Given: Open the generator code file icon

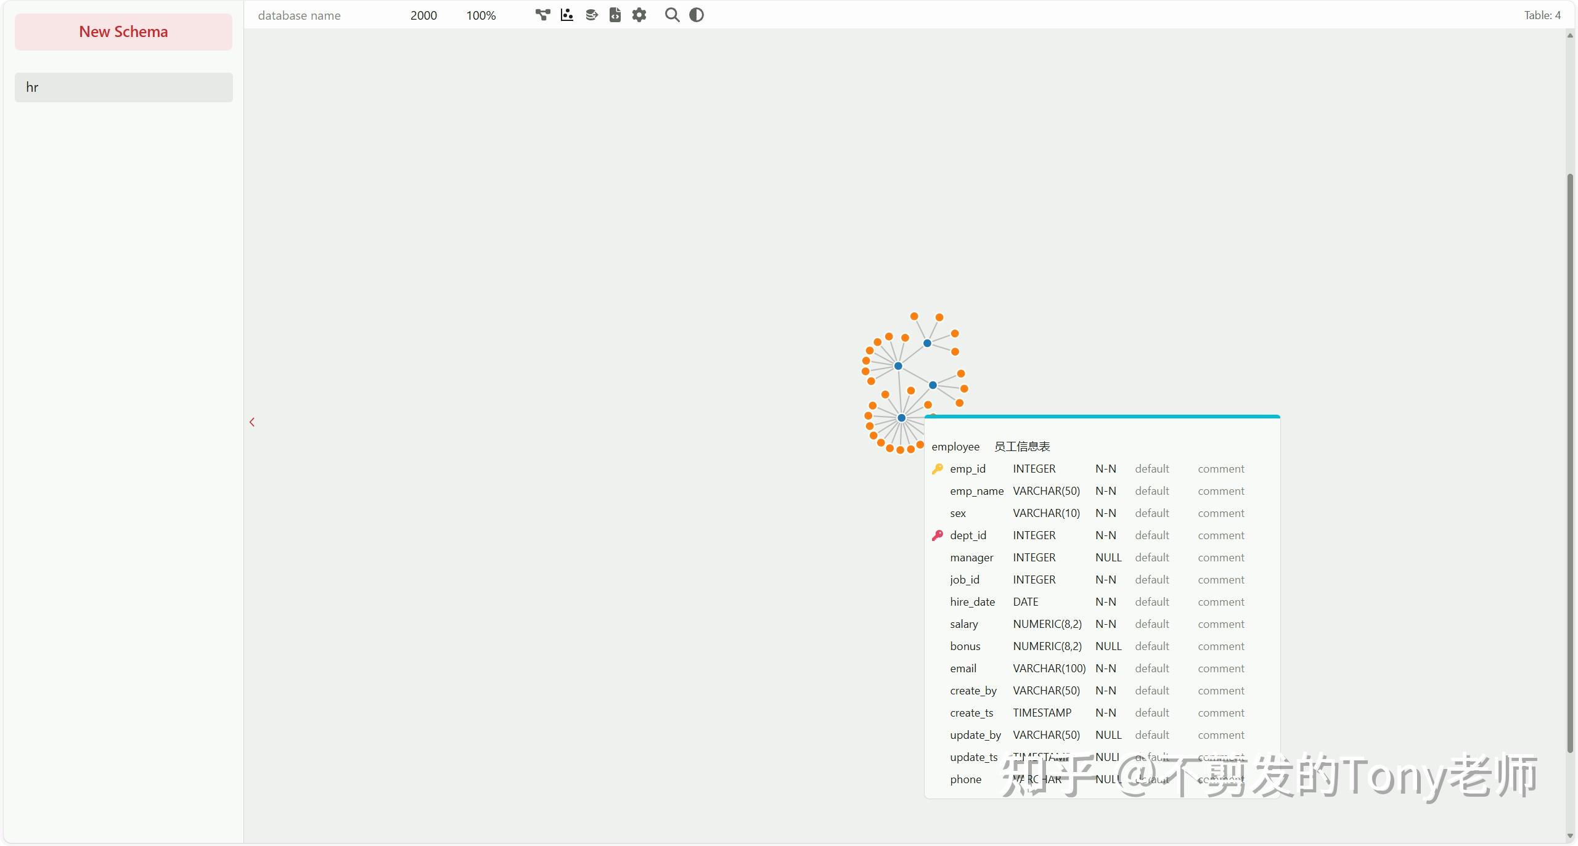Looking at the screenshot, I should pyautogui.click(x=615, y=15).
